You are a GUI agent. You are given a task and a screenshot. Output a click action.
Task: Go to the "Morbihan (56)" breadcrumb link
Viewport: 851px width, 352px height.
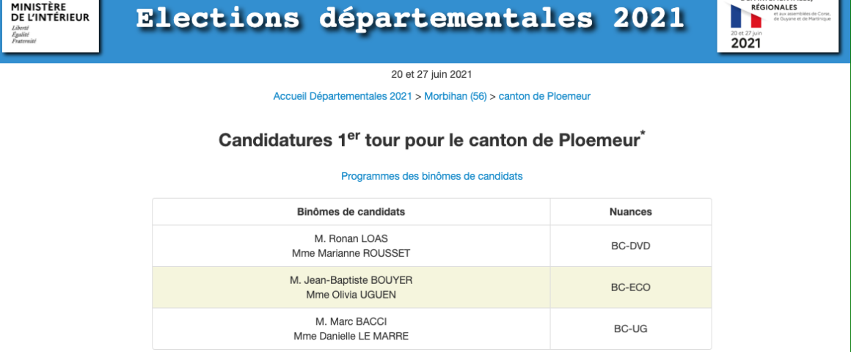pos(456,96)
